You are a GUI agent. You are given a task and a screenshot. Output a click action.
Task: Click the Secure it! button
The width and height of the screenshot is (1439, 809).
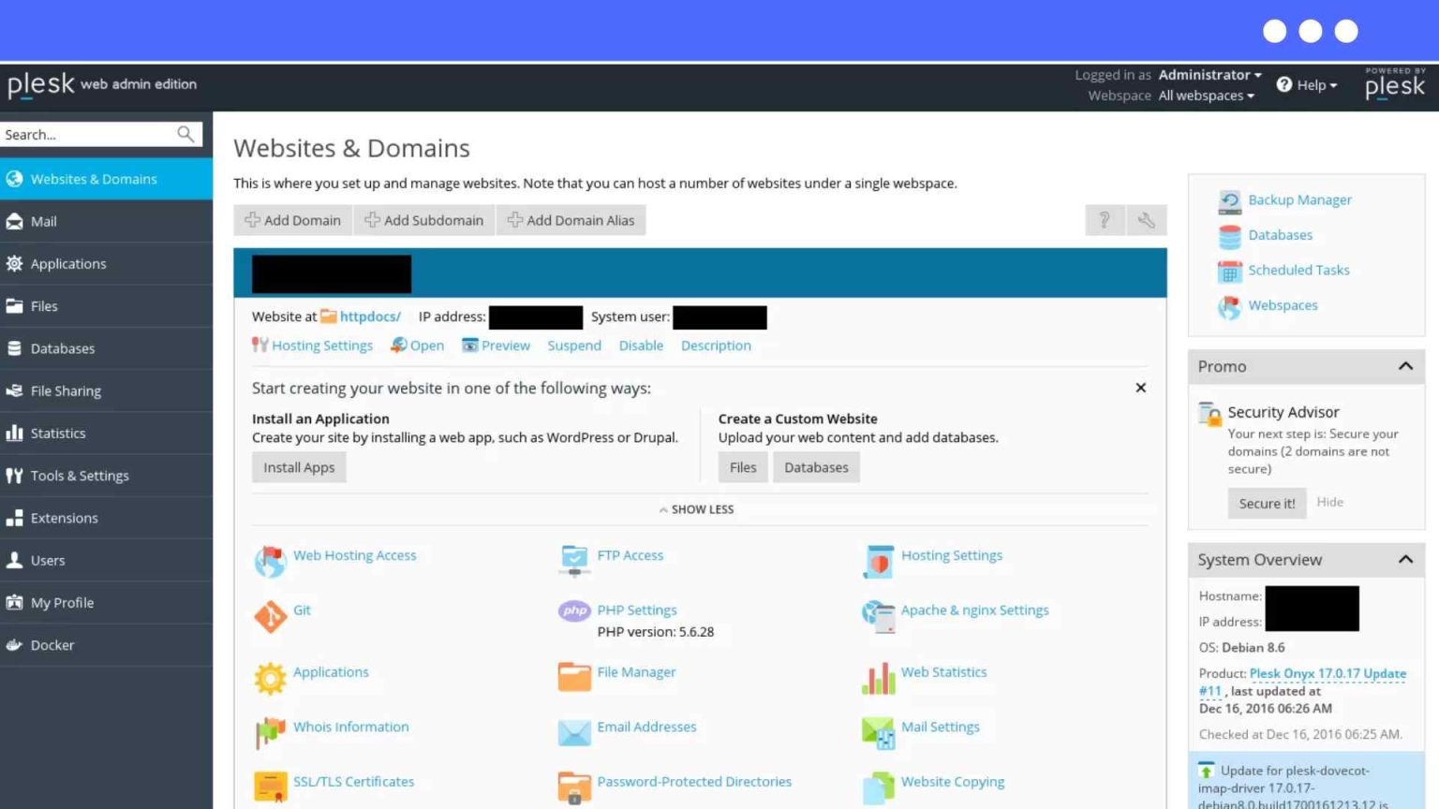[1267, 503]
